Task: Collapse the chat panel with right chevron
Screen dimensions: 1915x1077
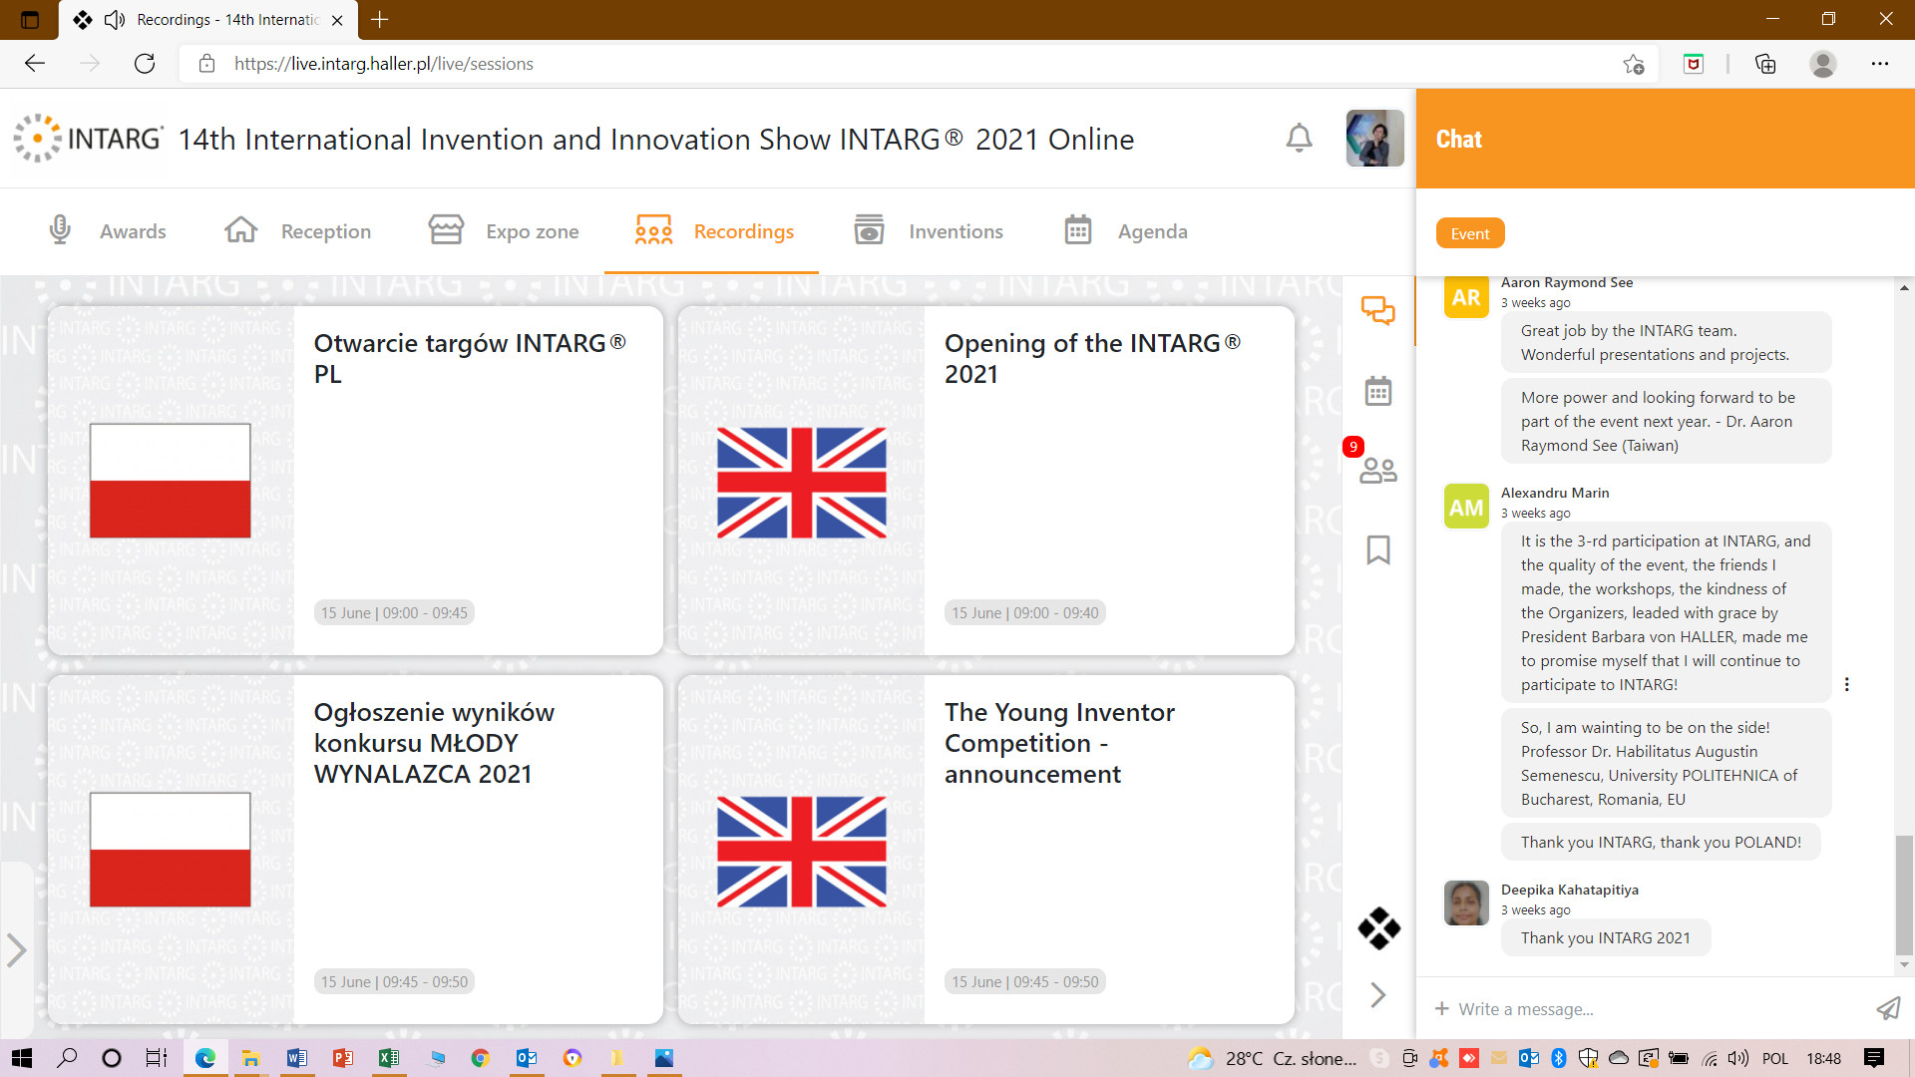Action: tap(1378, 994)
